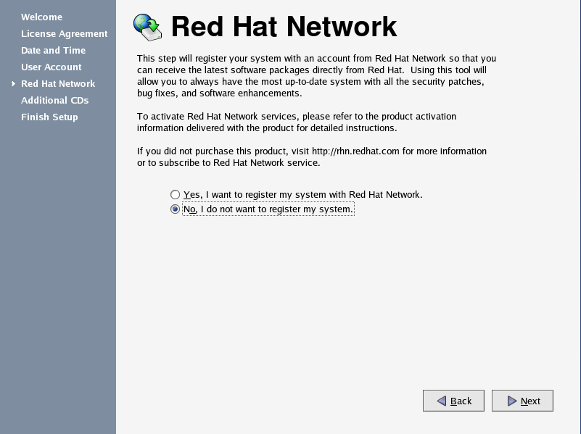581x434 pixels.
Task: Click the current-step arrow marker in the sidebar
Action: 13,83
